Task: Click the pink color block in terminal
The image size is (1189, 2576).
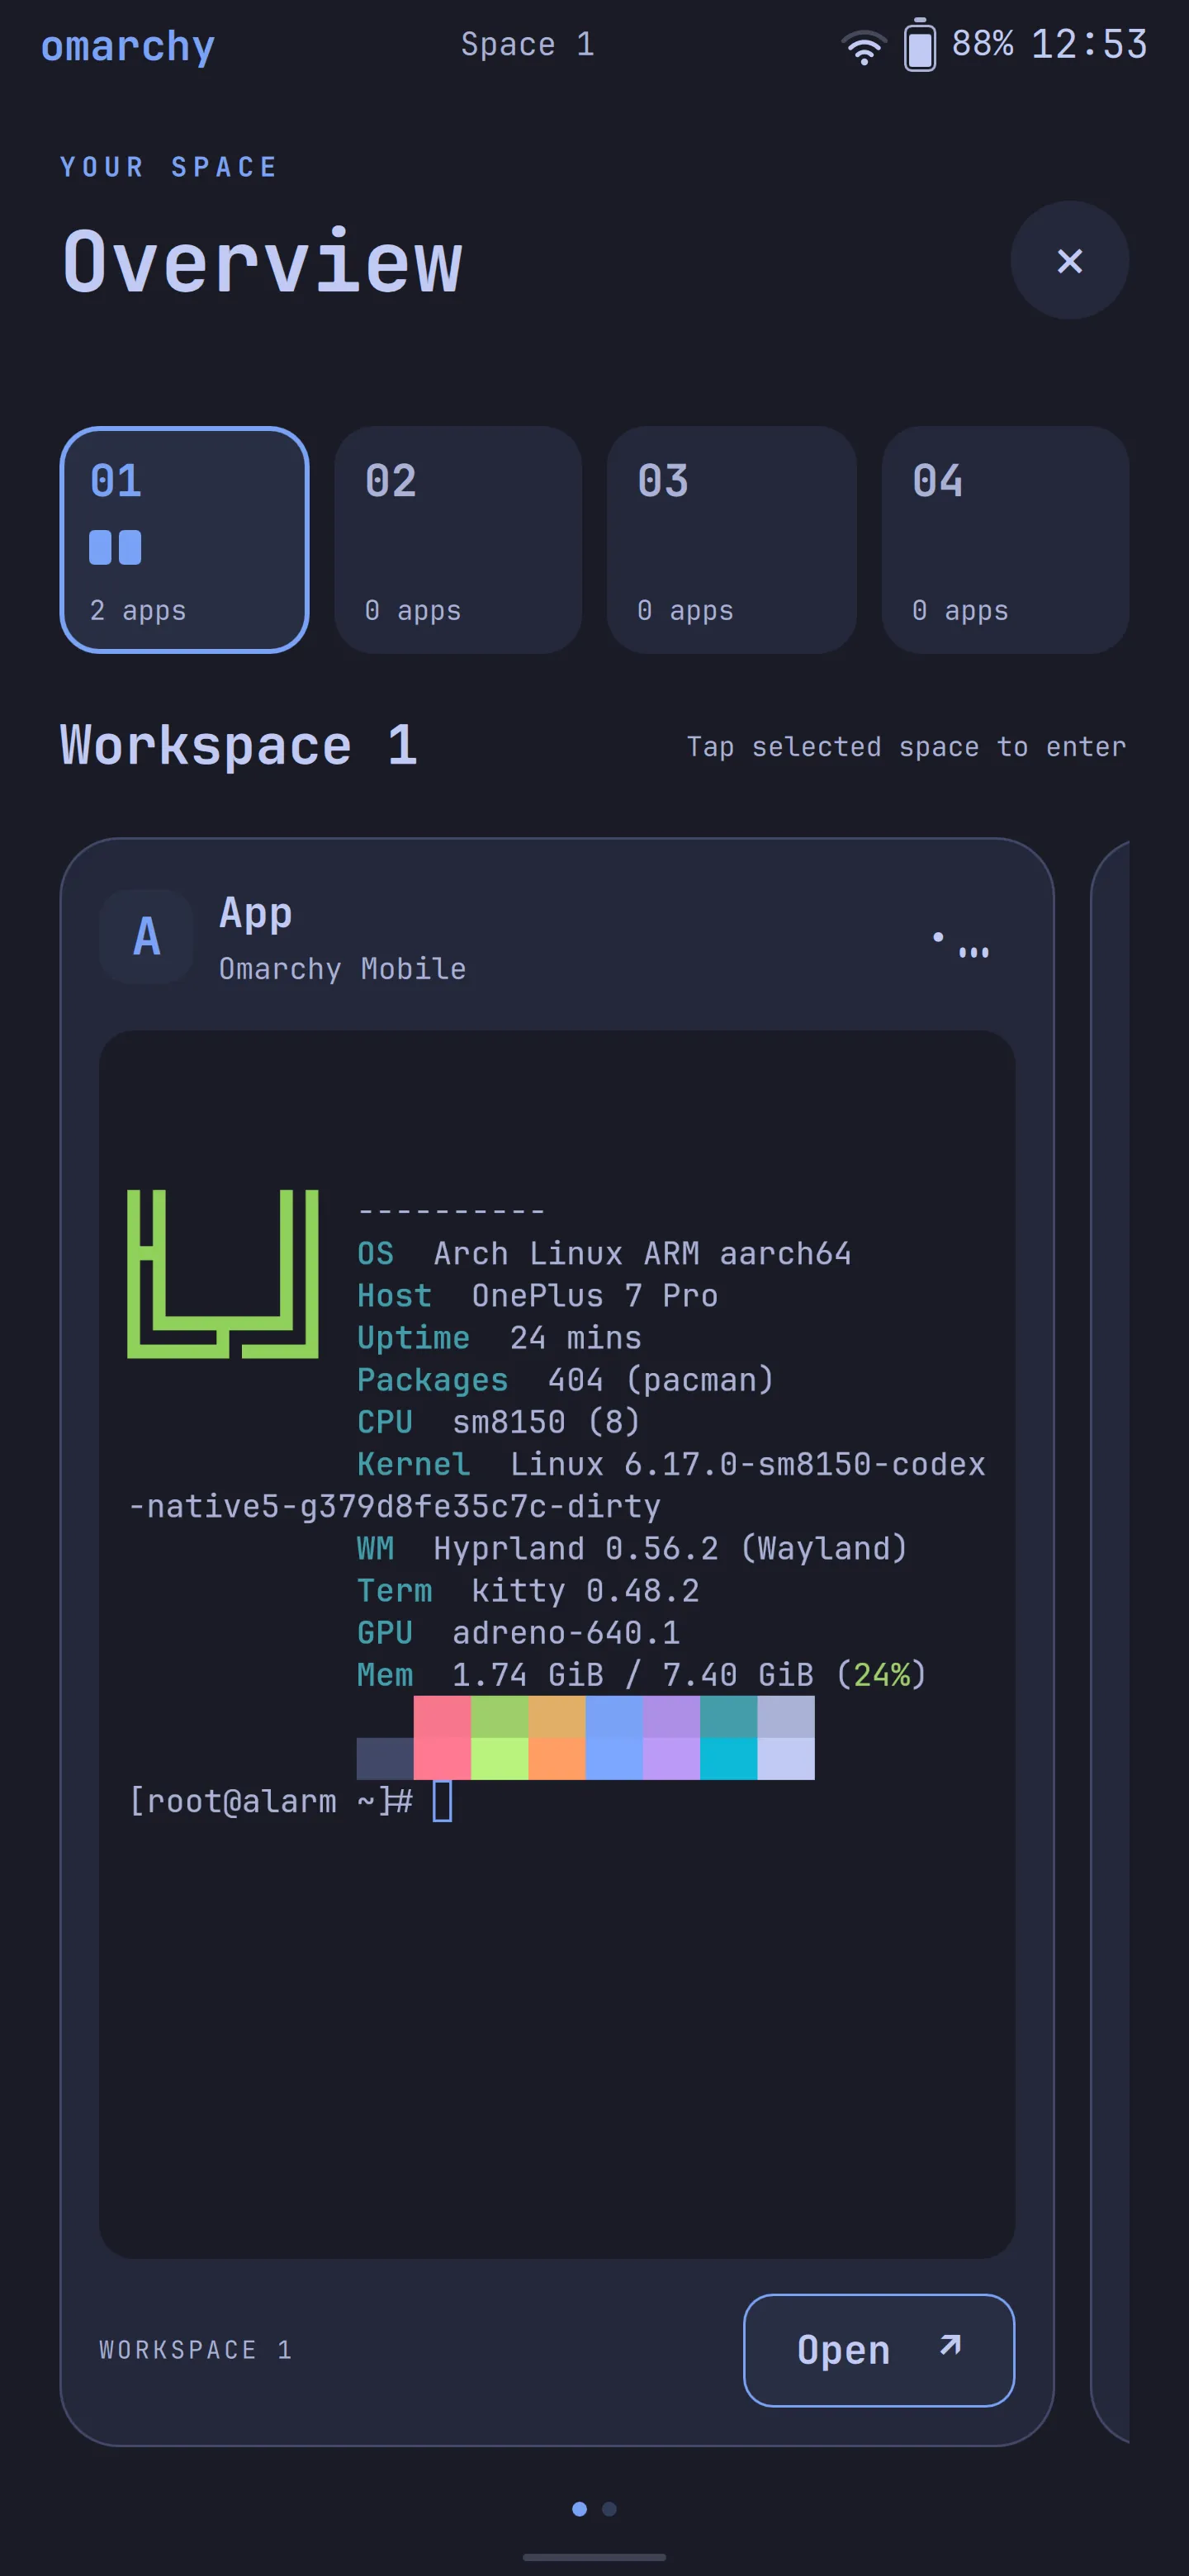Action: point(442,1737)
